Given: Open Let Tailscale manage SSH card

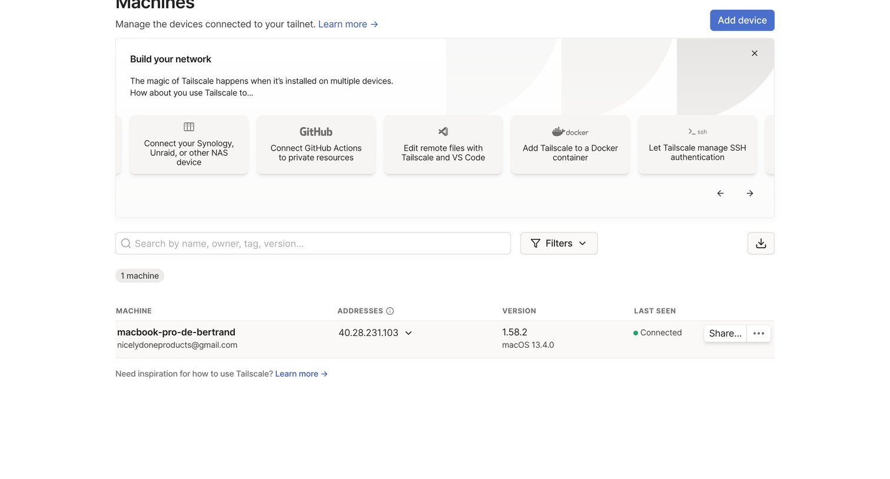Looking at the screenshot, I should point(698,145).
